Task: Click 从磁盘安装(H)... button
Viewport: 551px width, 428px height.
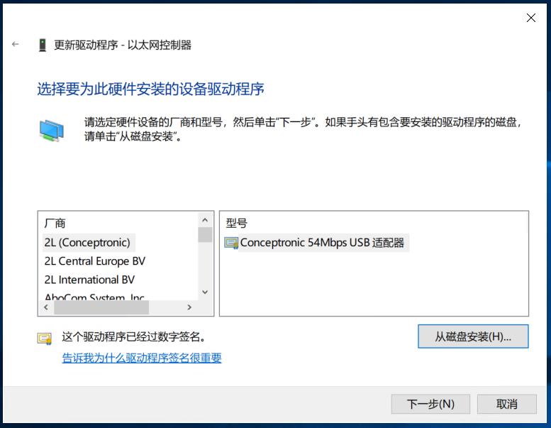Action: click(473, 336)
